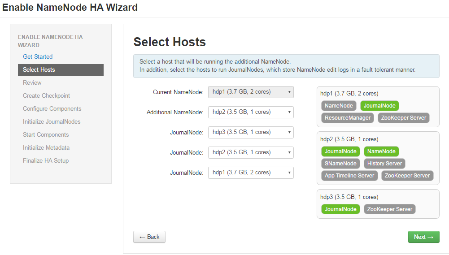Open the JournalNode dropdown set to hdp3
This screenshot has height=255, width=449.
[251, 132]
